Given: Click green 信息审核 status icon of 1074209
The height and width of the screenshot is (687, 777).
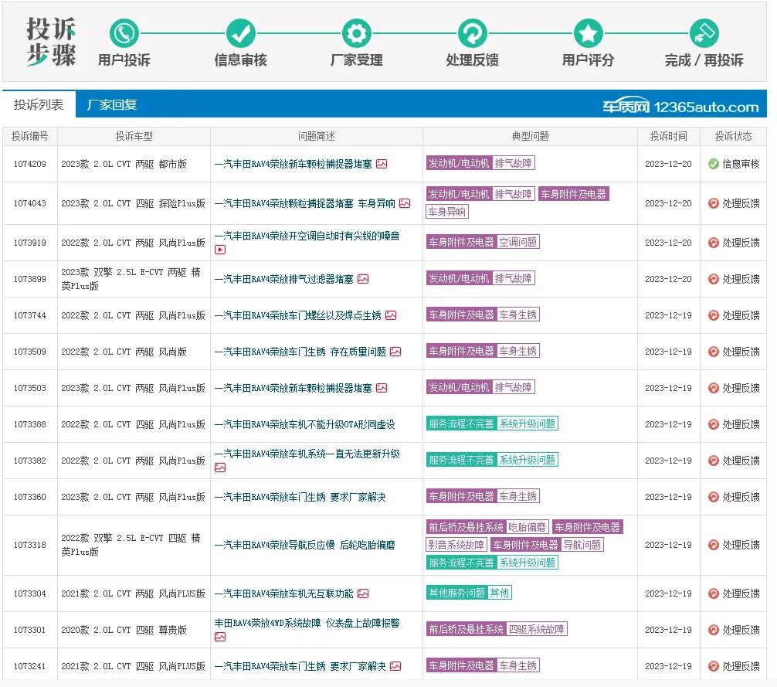Looking at the screenshot, I should click(x=713, y=164).
